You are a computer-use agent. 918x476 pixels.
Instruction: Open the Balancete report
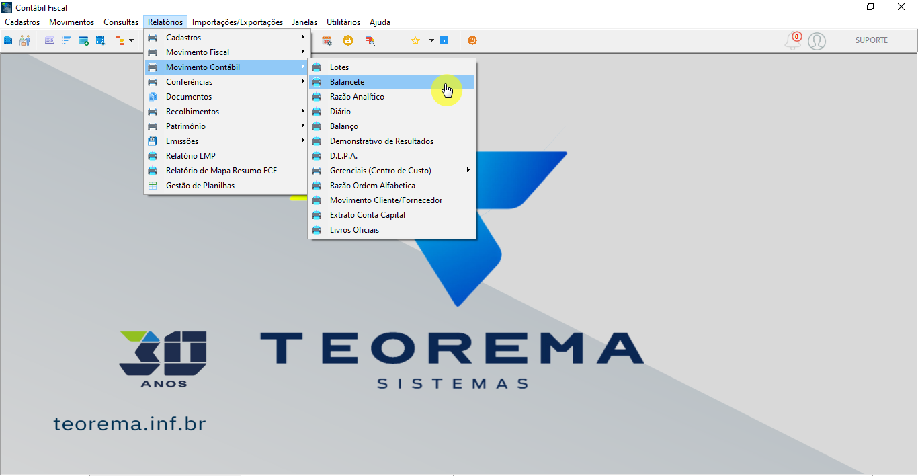coord(392,82)
